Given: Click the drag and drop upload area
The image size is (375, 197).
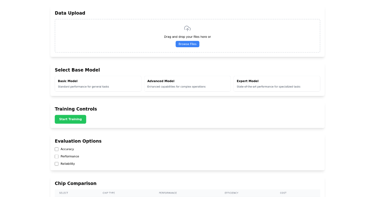Looking at the screenshot, I should (x=187, y=35).
